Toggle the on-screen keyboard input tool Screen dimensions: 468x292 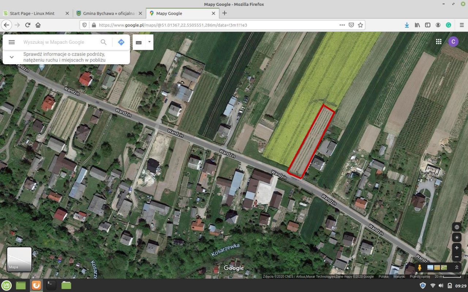[x=139, y=42]
